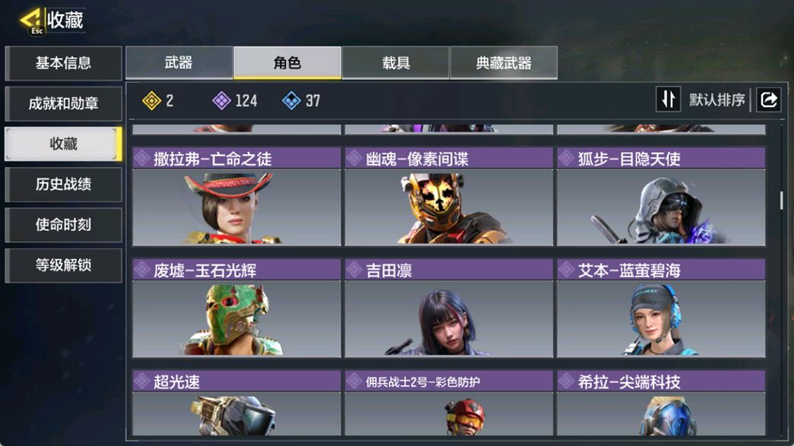Switch to the 武器 tab
This screenshot has height=446, width=794.
[x=179, y=63]
